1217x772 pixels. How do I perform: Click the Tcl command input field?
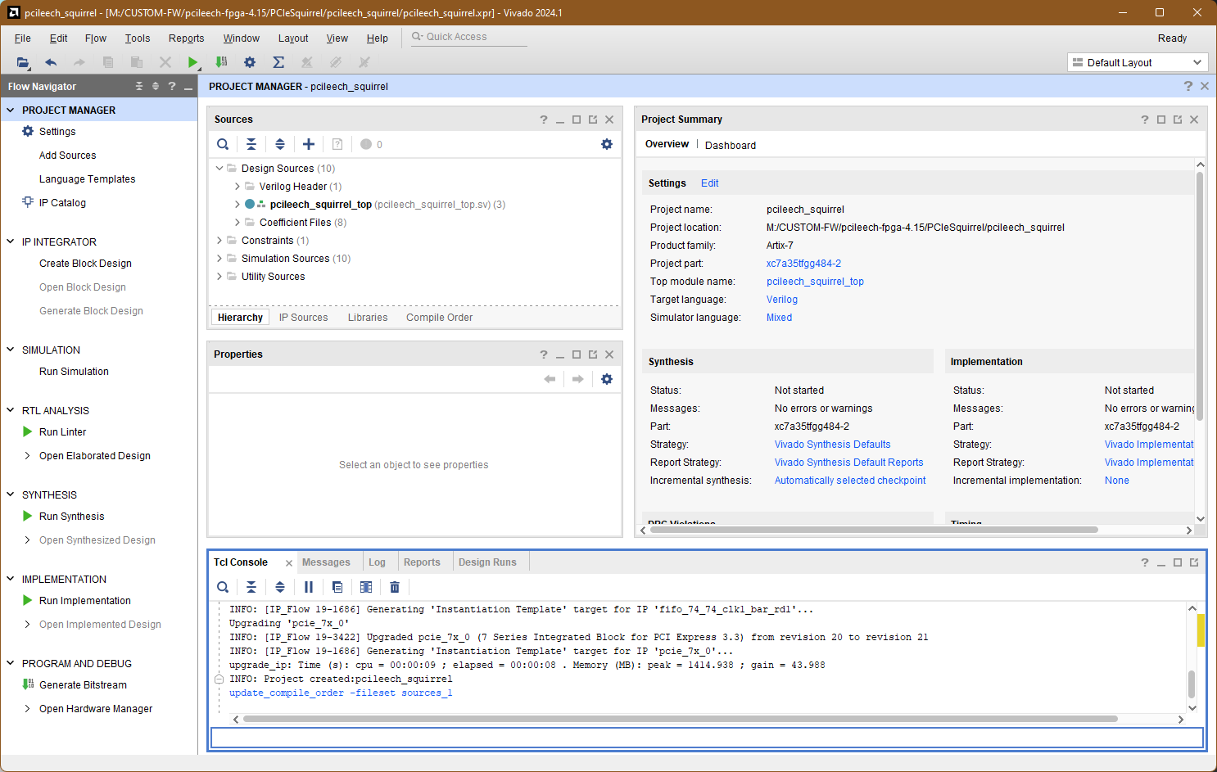(x=707, y=738)
